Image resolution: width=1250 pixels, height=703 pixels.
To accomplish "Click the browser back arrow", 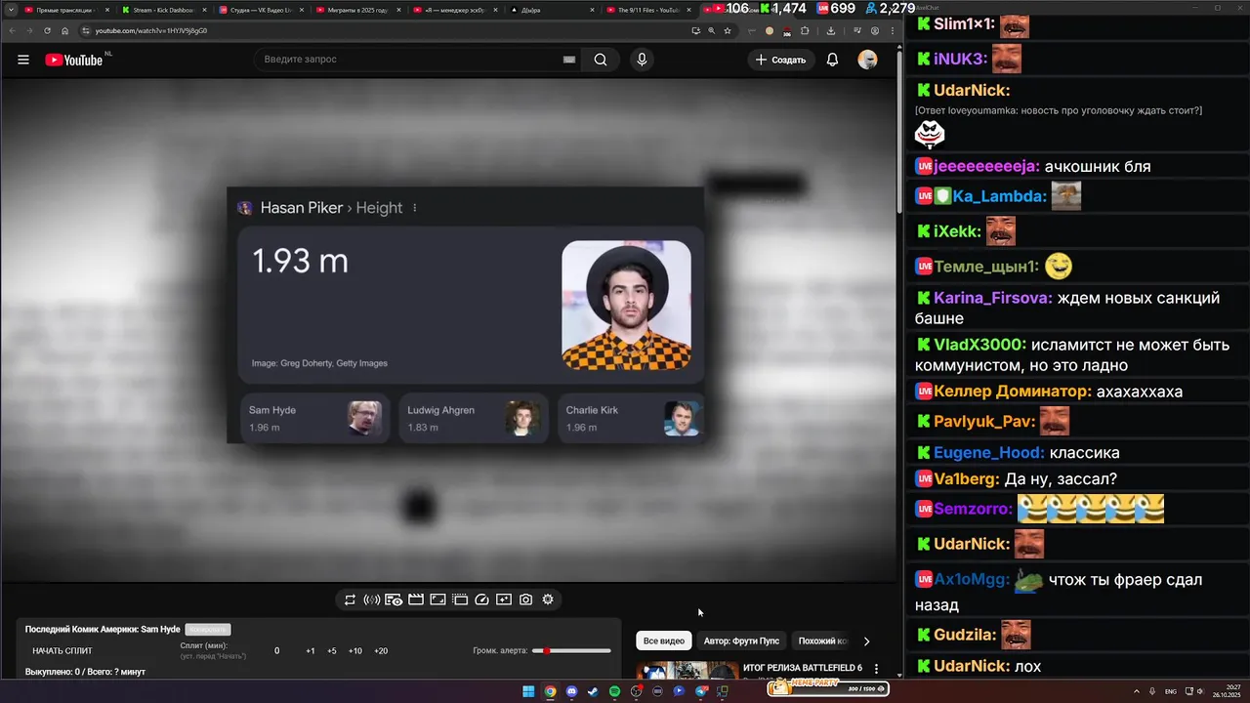I will point(12,30).
